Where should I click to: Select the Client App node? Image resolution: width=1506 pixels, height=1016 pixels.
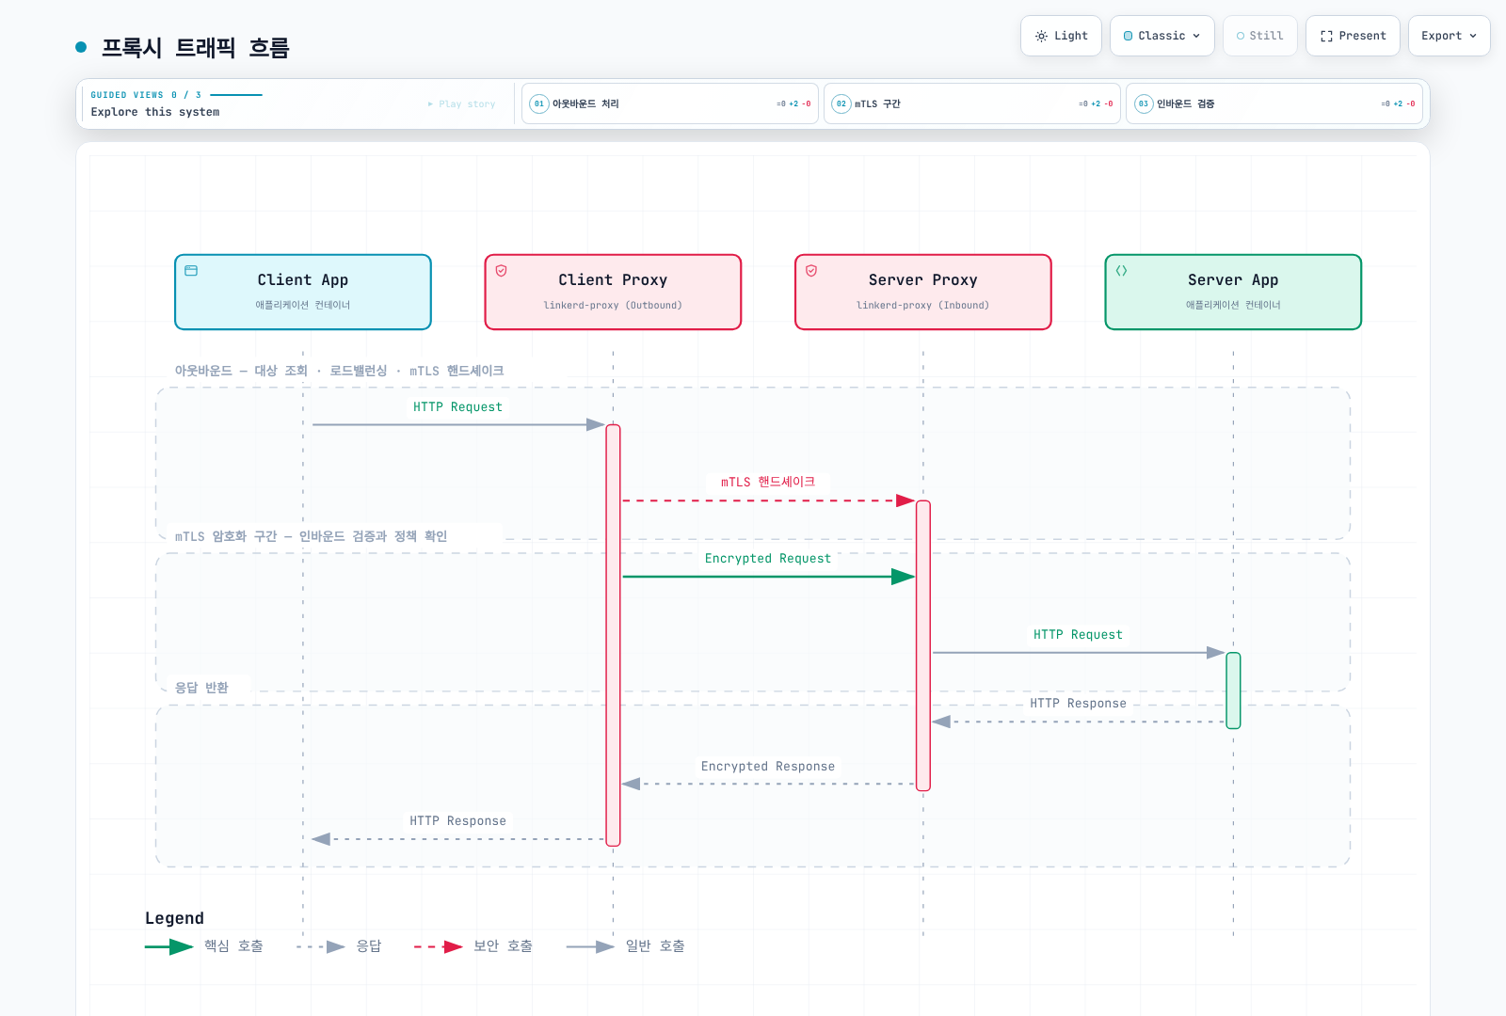pos(303,292)
